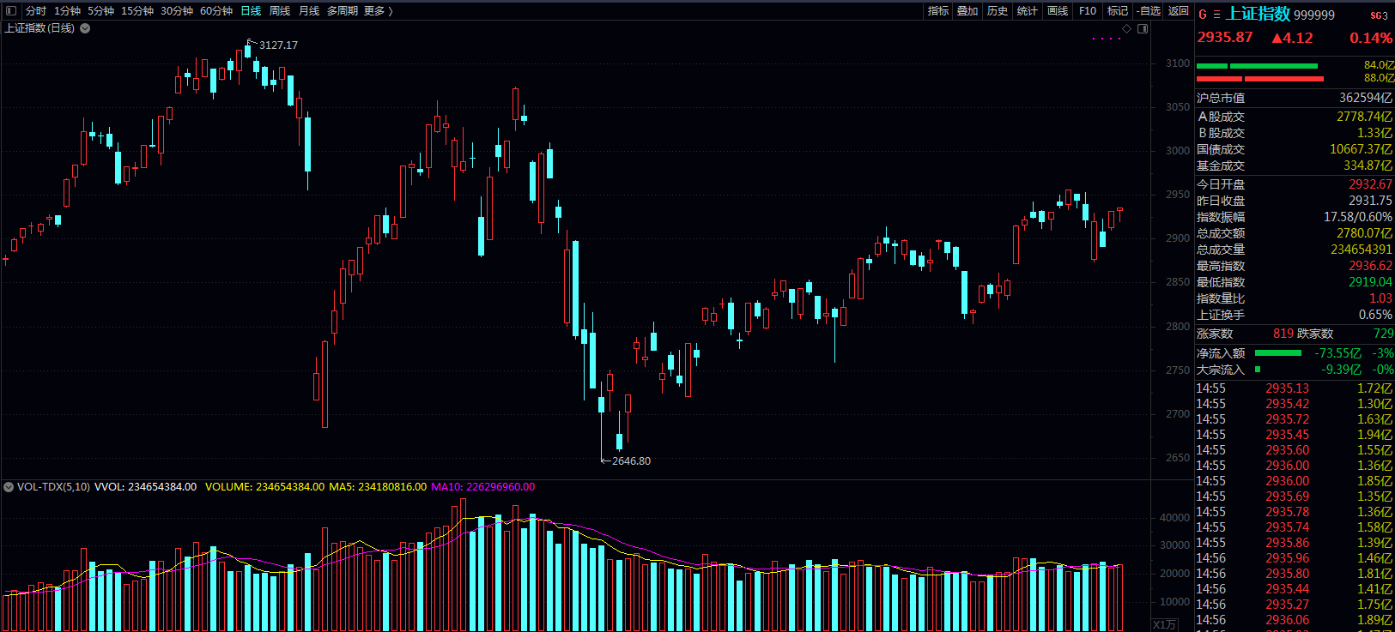Switch to 月线 monthly chart

[309, 11]
